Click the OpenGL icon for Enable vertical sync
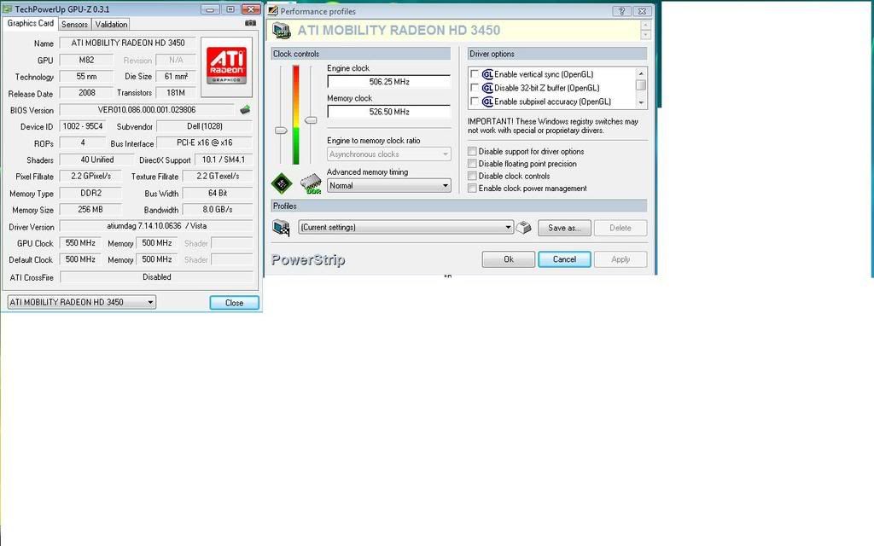The width and height of the screenshot is (874, 546). click(x=487, y=74)
